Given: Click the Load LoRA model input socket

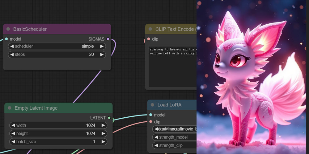Looking at the screenshot, I should [x=151, y=115].
